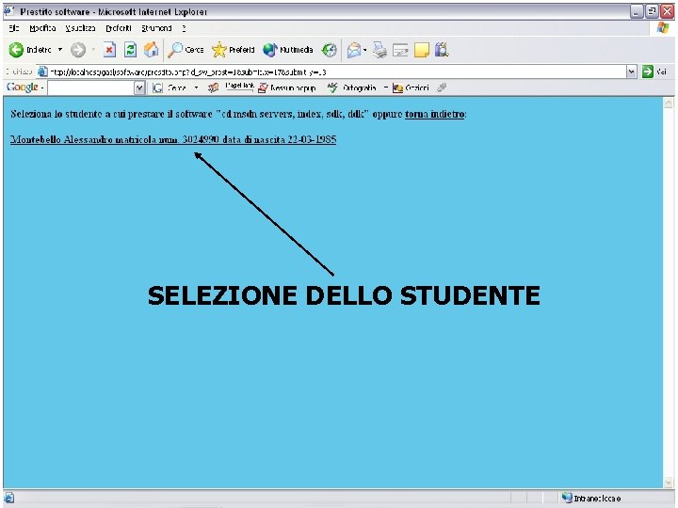The height and width of the screenshot is (508, 678).
Task: Click the Intranet locale status zone
Action: coord(591,499)
